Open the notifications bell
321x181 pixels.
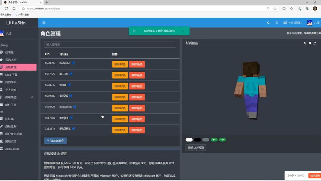[x=277, y=23]
